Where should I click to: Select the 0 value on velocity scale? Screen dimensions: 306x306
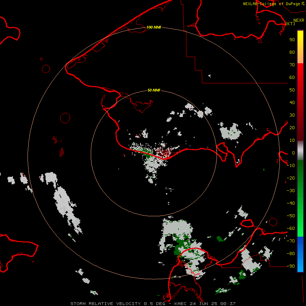point(293,153)
